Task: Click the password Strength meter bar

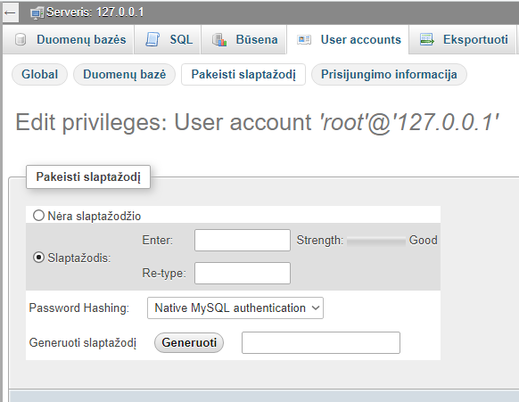Action: point(376,242)
